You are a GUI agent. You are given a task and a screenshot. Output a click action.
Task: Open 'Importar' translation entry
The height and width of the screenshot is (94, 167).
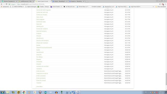39,83
